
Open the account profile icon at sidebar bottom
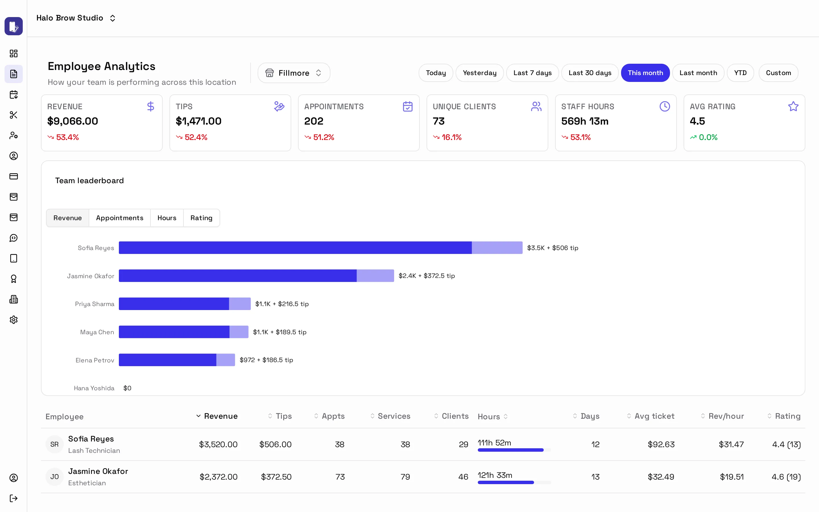[14, 478]
